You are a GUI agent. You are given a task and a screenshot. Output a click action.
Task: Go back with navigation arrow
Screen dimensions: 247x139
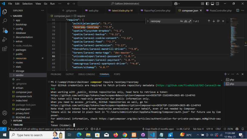(x=68, y=4)
